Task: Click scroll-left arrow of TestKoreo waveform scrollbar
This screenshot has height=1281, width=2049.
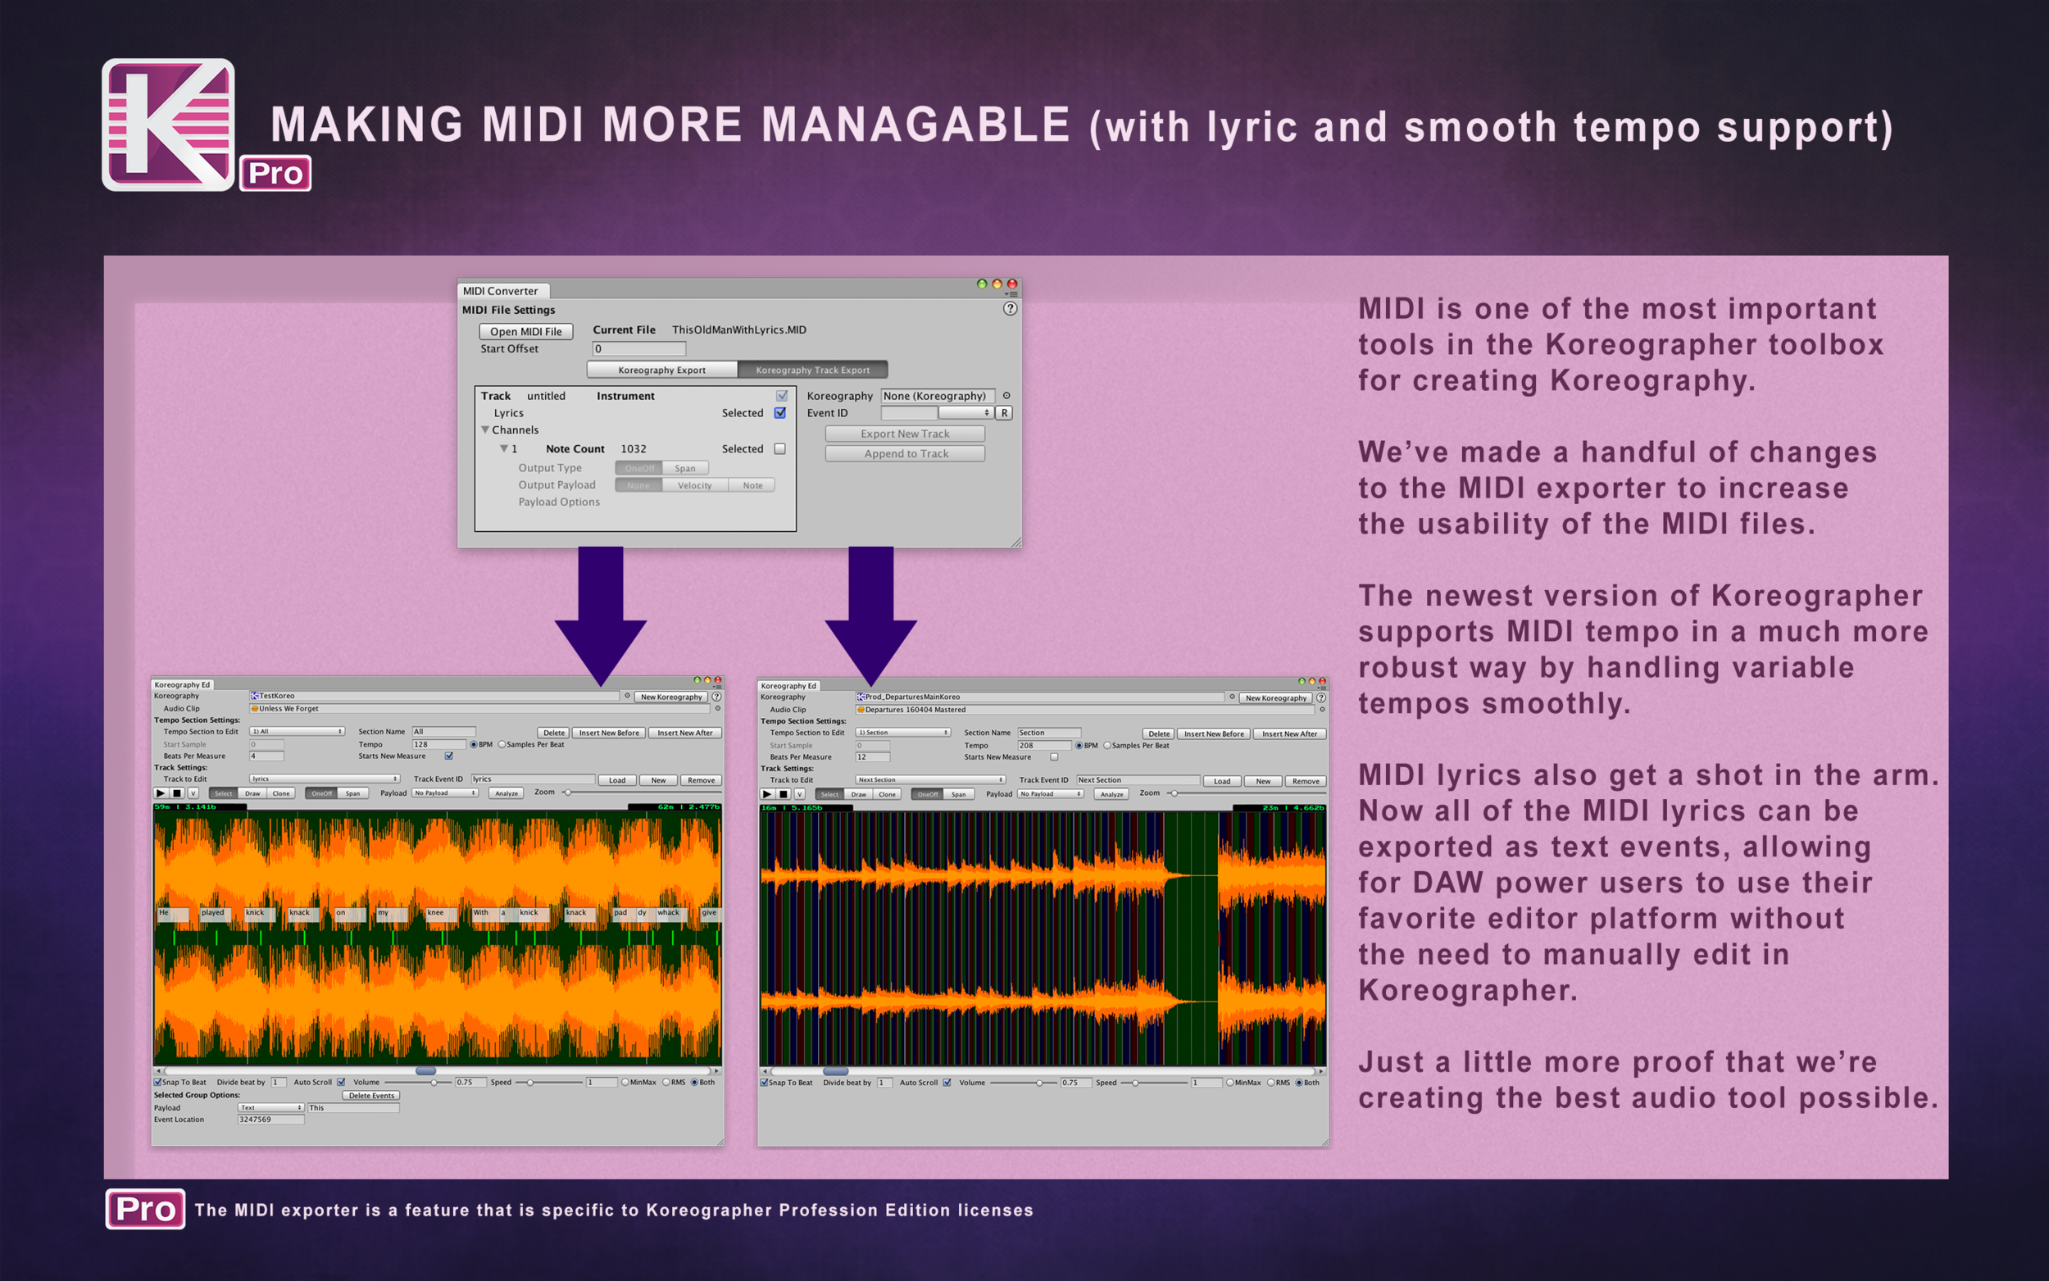Action: 158,1071
